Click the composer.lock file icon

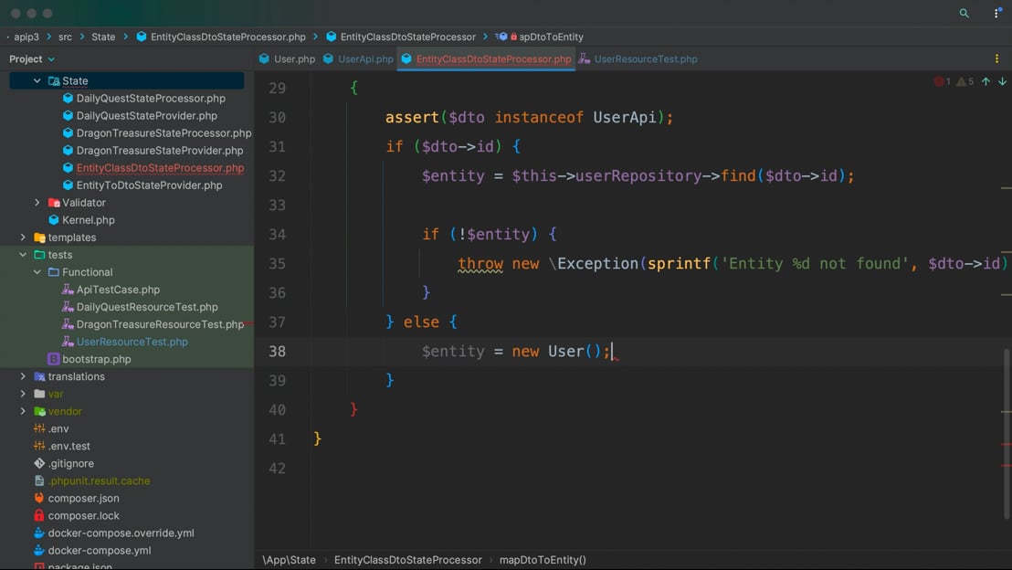(39, 515)
